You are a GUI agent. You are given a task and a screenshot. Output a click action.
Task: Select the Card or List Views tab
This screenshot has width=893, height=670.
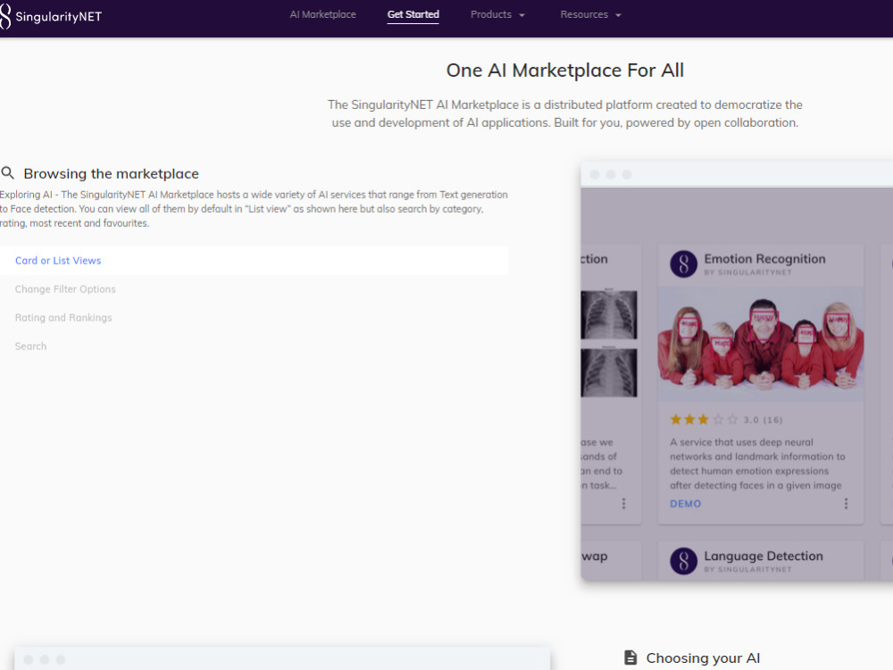(x=254, y=260)
